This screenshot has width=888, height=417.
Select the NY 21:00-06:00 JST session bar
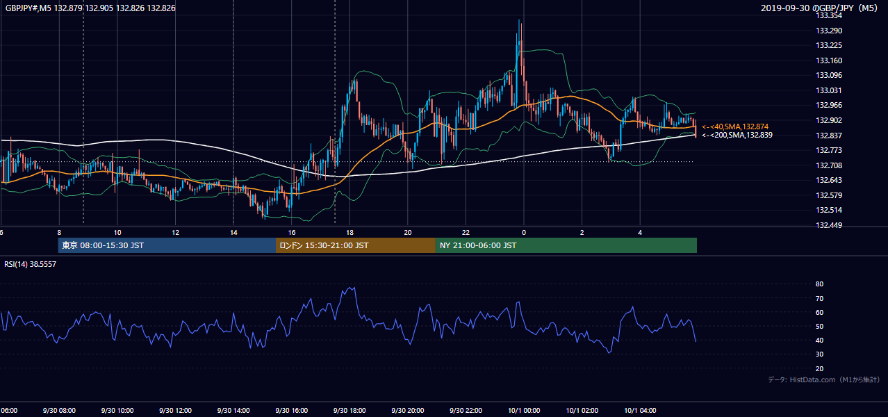[566, 245]
